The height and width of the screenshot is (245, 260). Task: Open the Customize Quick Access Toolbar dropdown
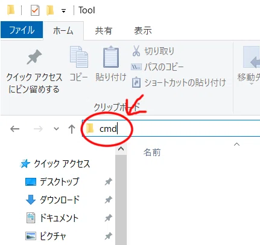pos(64,11)
